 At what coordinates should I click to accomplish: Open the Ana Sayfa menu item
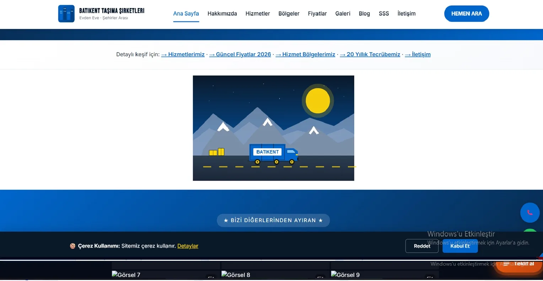tap(186, 13)
